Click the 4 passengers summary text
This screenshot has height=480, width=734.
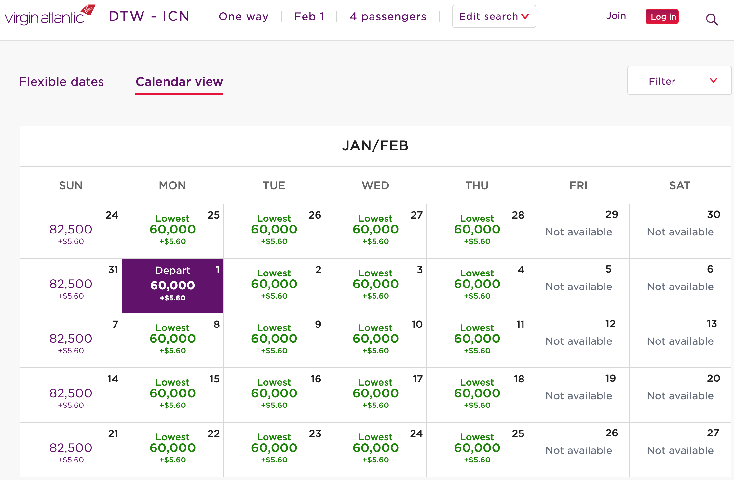coord(388,16)
